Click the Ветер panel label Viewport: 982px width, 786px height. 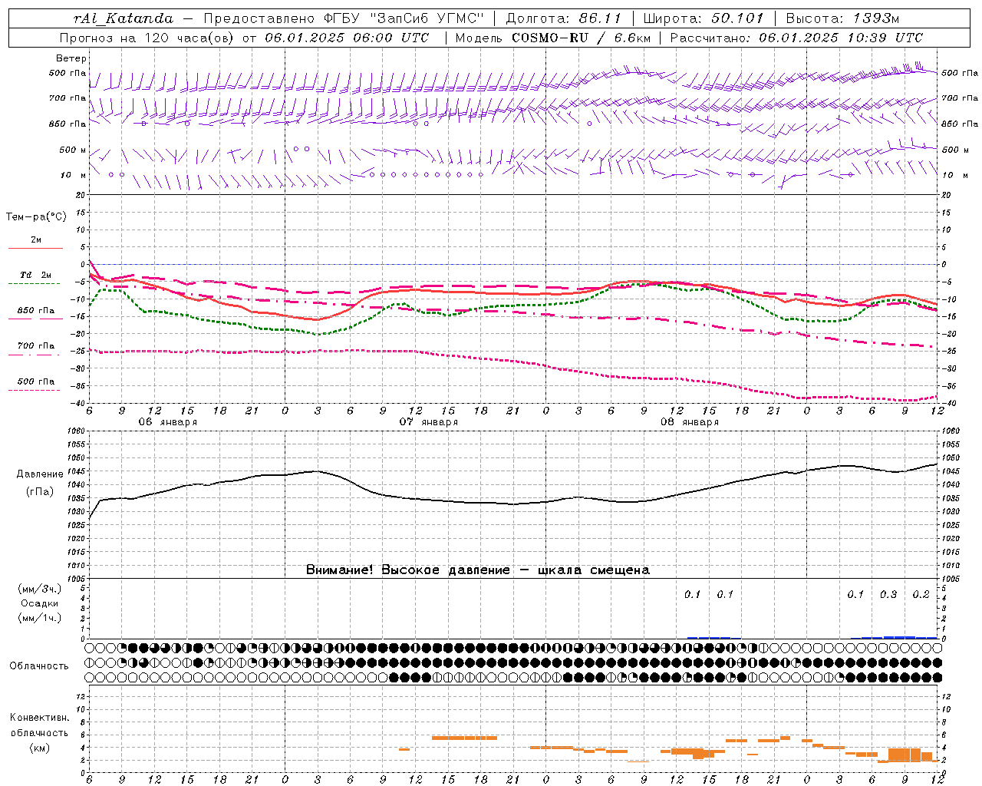tap(71, 58)
